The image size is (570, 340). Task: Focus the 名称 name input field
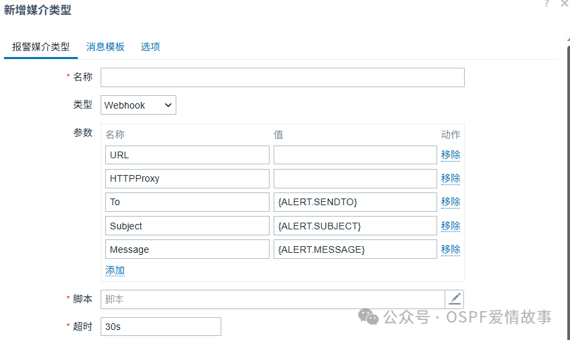(x=282, y=77)
